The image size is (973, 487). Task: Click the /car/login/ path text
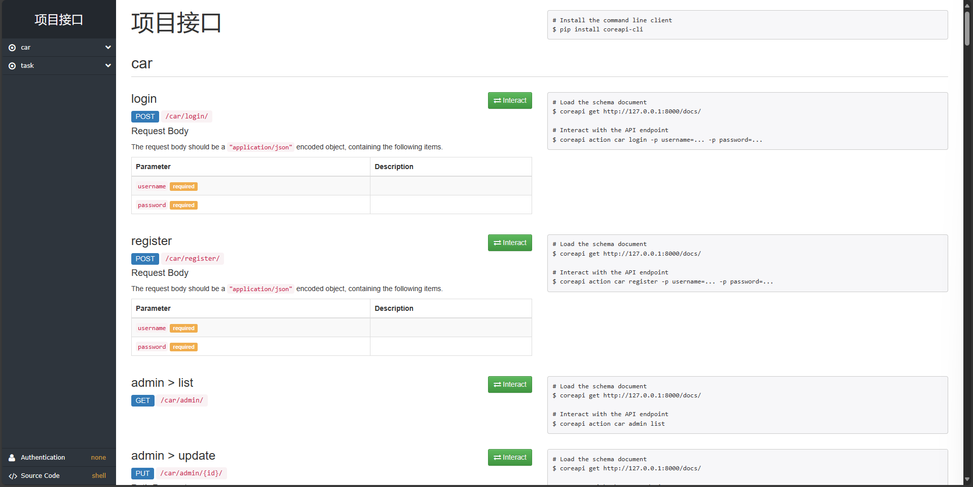[186, 116]
